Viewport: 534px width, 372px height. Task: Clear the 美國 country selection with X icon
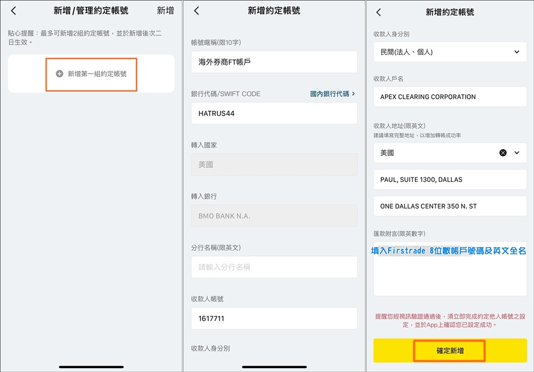click(502, 153)
